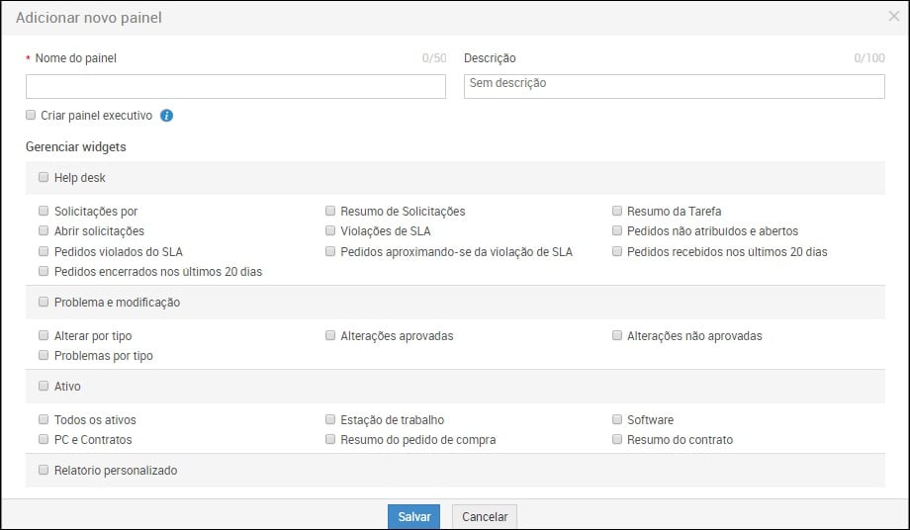Close the Adicionar novo painel dialog
This screenshot has height=530, width=910.
coord(894,17)
